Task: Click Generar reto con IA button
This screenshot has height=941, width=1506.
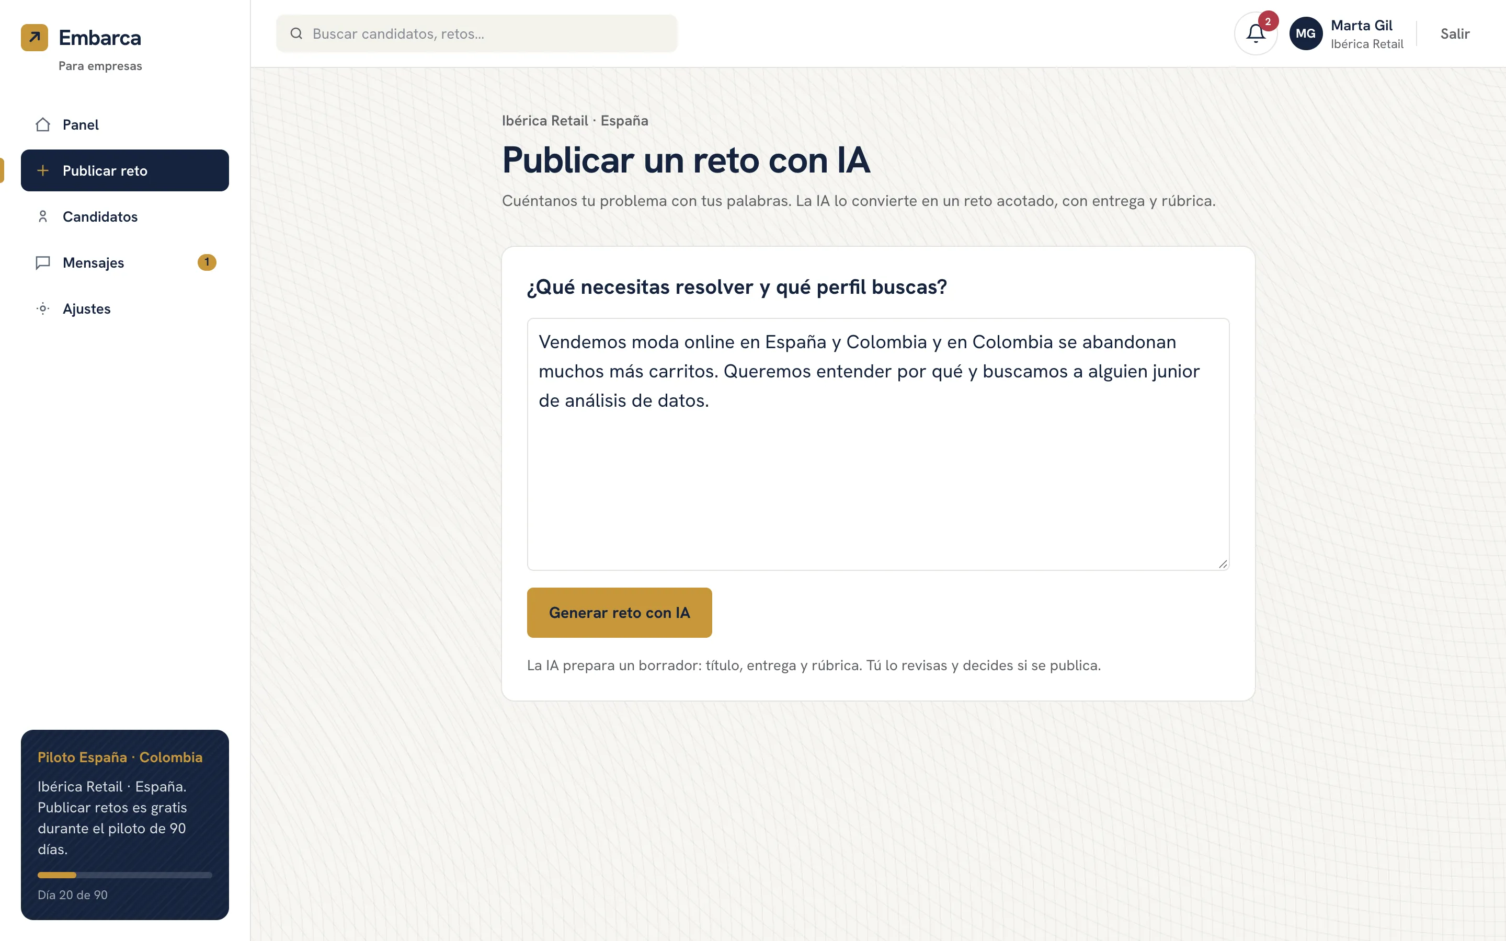Action: 619,612
